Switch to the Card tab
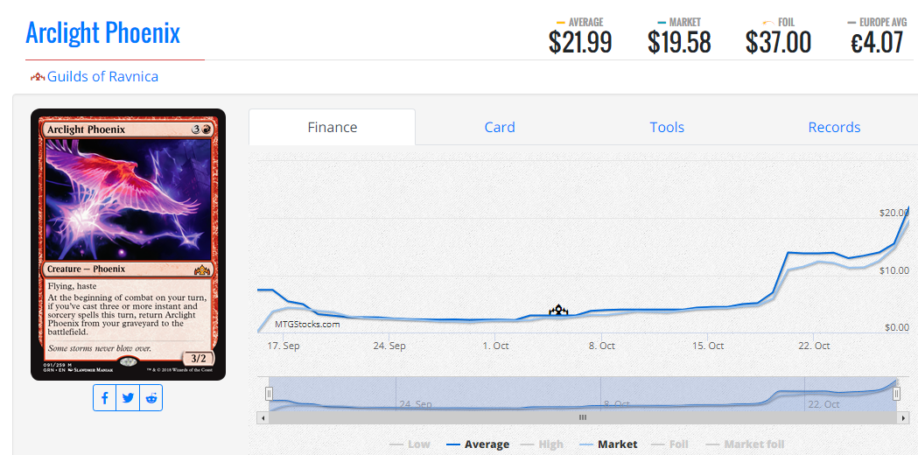The image size is (918, 455). pos(500,127)
